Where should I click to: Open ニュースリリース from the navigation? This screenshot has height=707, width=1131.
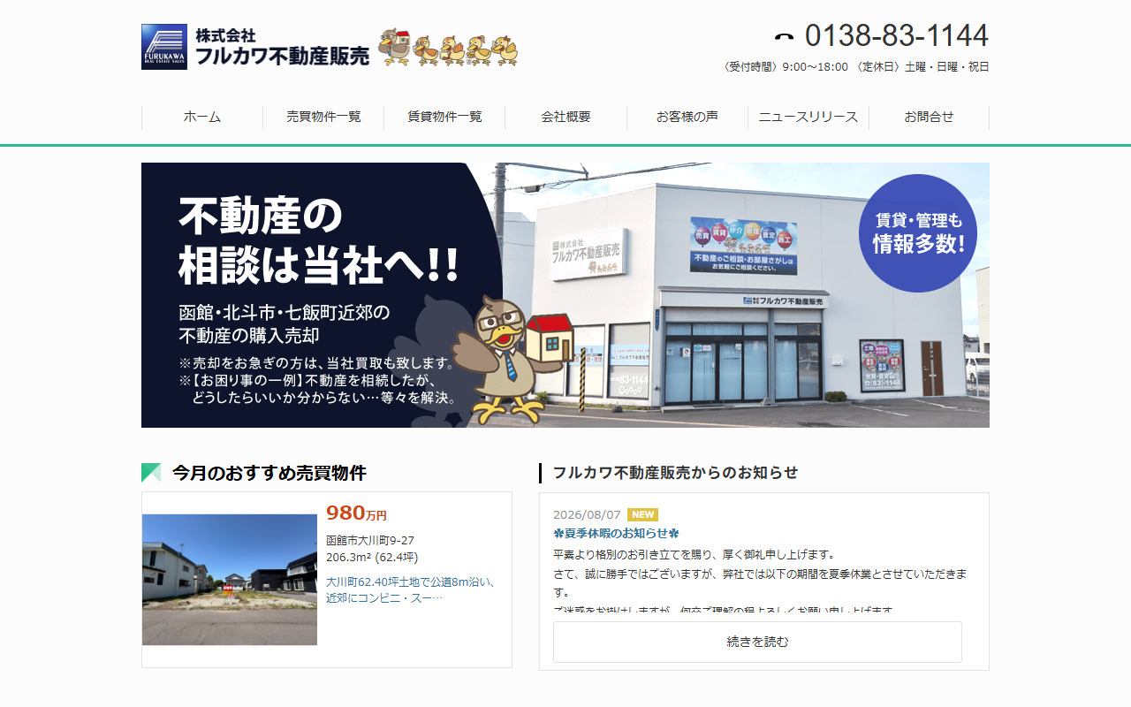[808, 117]
